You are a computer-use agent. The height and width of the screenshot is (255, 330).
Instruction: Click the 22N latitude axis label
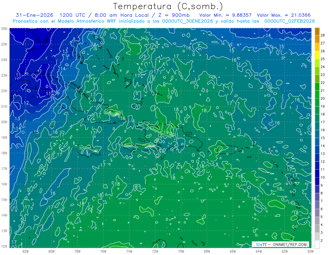click(x=4, y=91)
